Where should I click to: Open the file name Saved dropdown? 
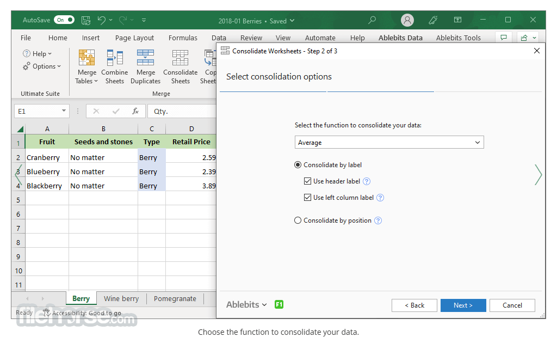point(292,21)
